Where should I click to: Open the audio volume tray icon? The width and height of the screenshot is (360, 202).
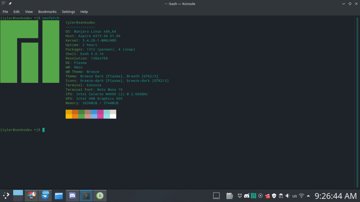tap(287, 196)
